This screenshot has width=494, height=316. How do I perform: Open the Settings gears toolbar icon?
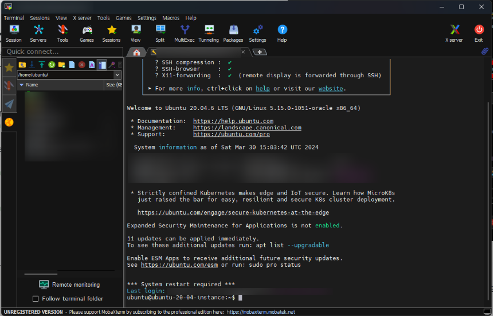257,33
